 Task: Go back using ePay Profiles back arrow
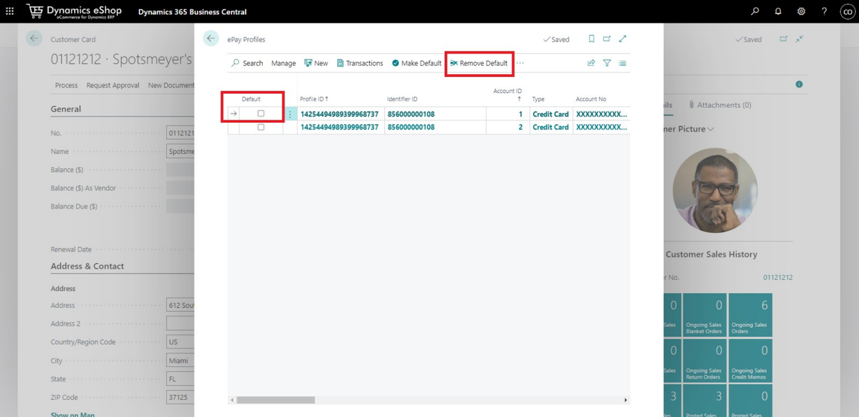(x=211, y=39)
